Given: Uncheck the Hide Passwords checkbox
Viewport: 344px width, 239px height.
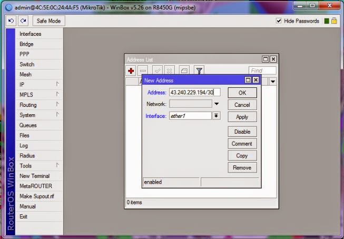Looking at the screenshot, I should tap(279, 21).
